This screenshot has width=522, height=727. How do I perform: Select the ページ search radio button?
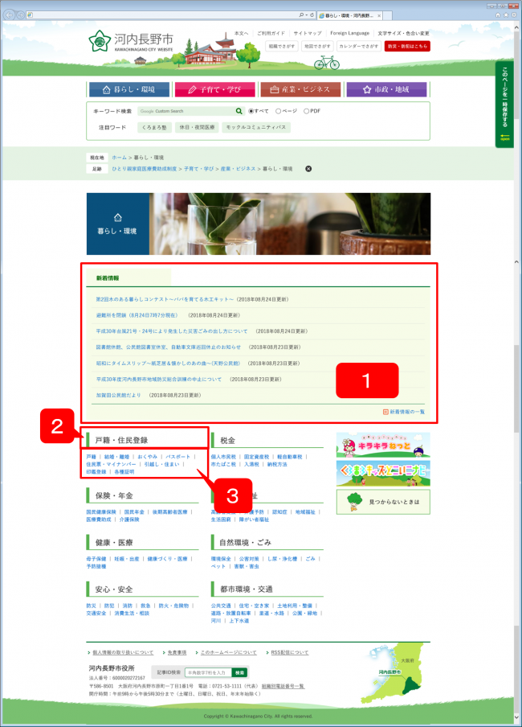(x=279, y=111)
